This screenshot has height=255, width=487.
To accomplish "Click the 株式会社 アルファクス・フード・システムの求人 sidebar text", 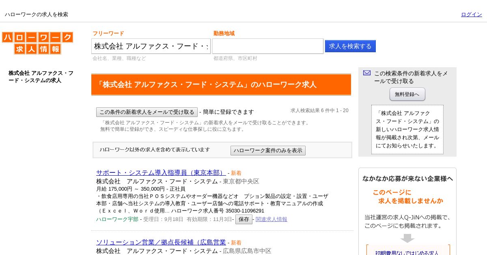I will [41, 77].
